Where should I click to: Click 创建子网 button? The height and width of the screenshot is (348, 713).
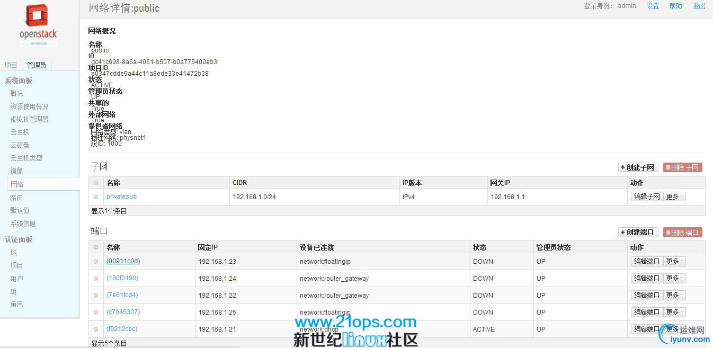click(x=638, y=167)
